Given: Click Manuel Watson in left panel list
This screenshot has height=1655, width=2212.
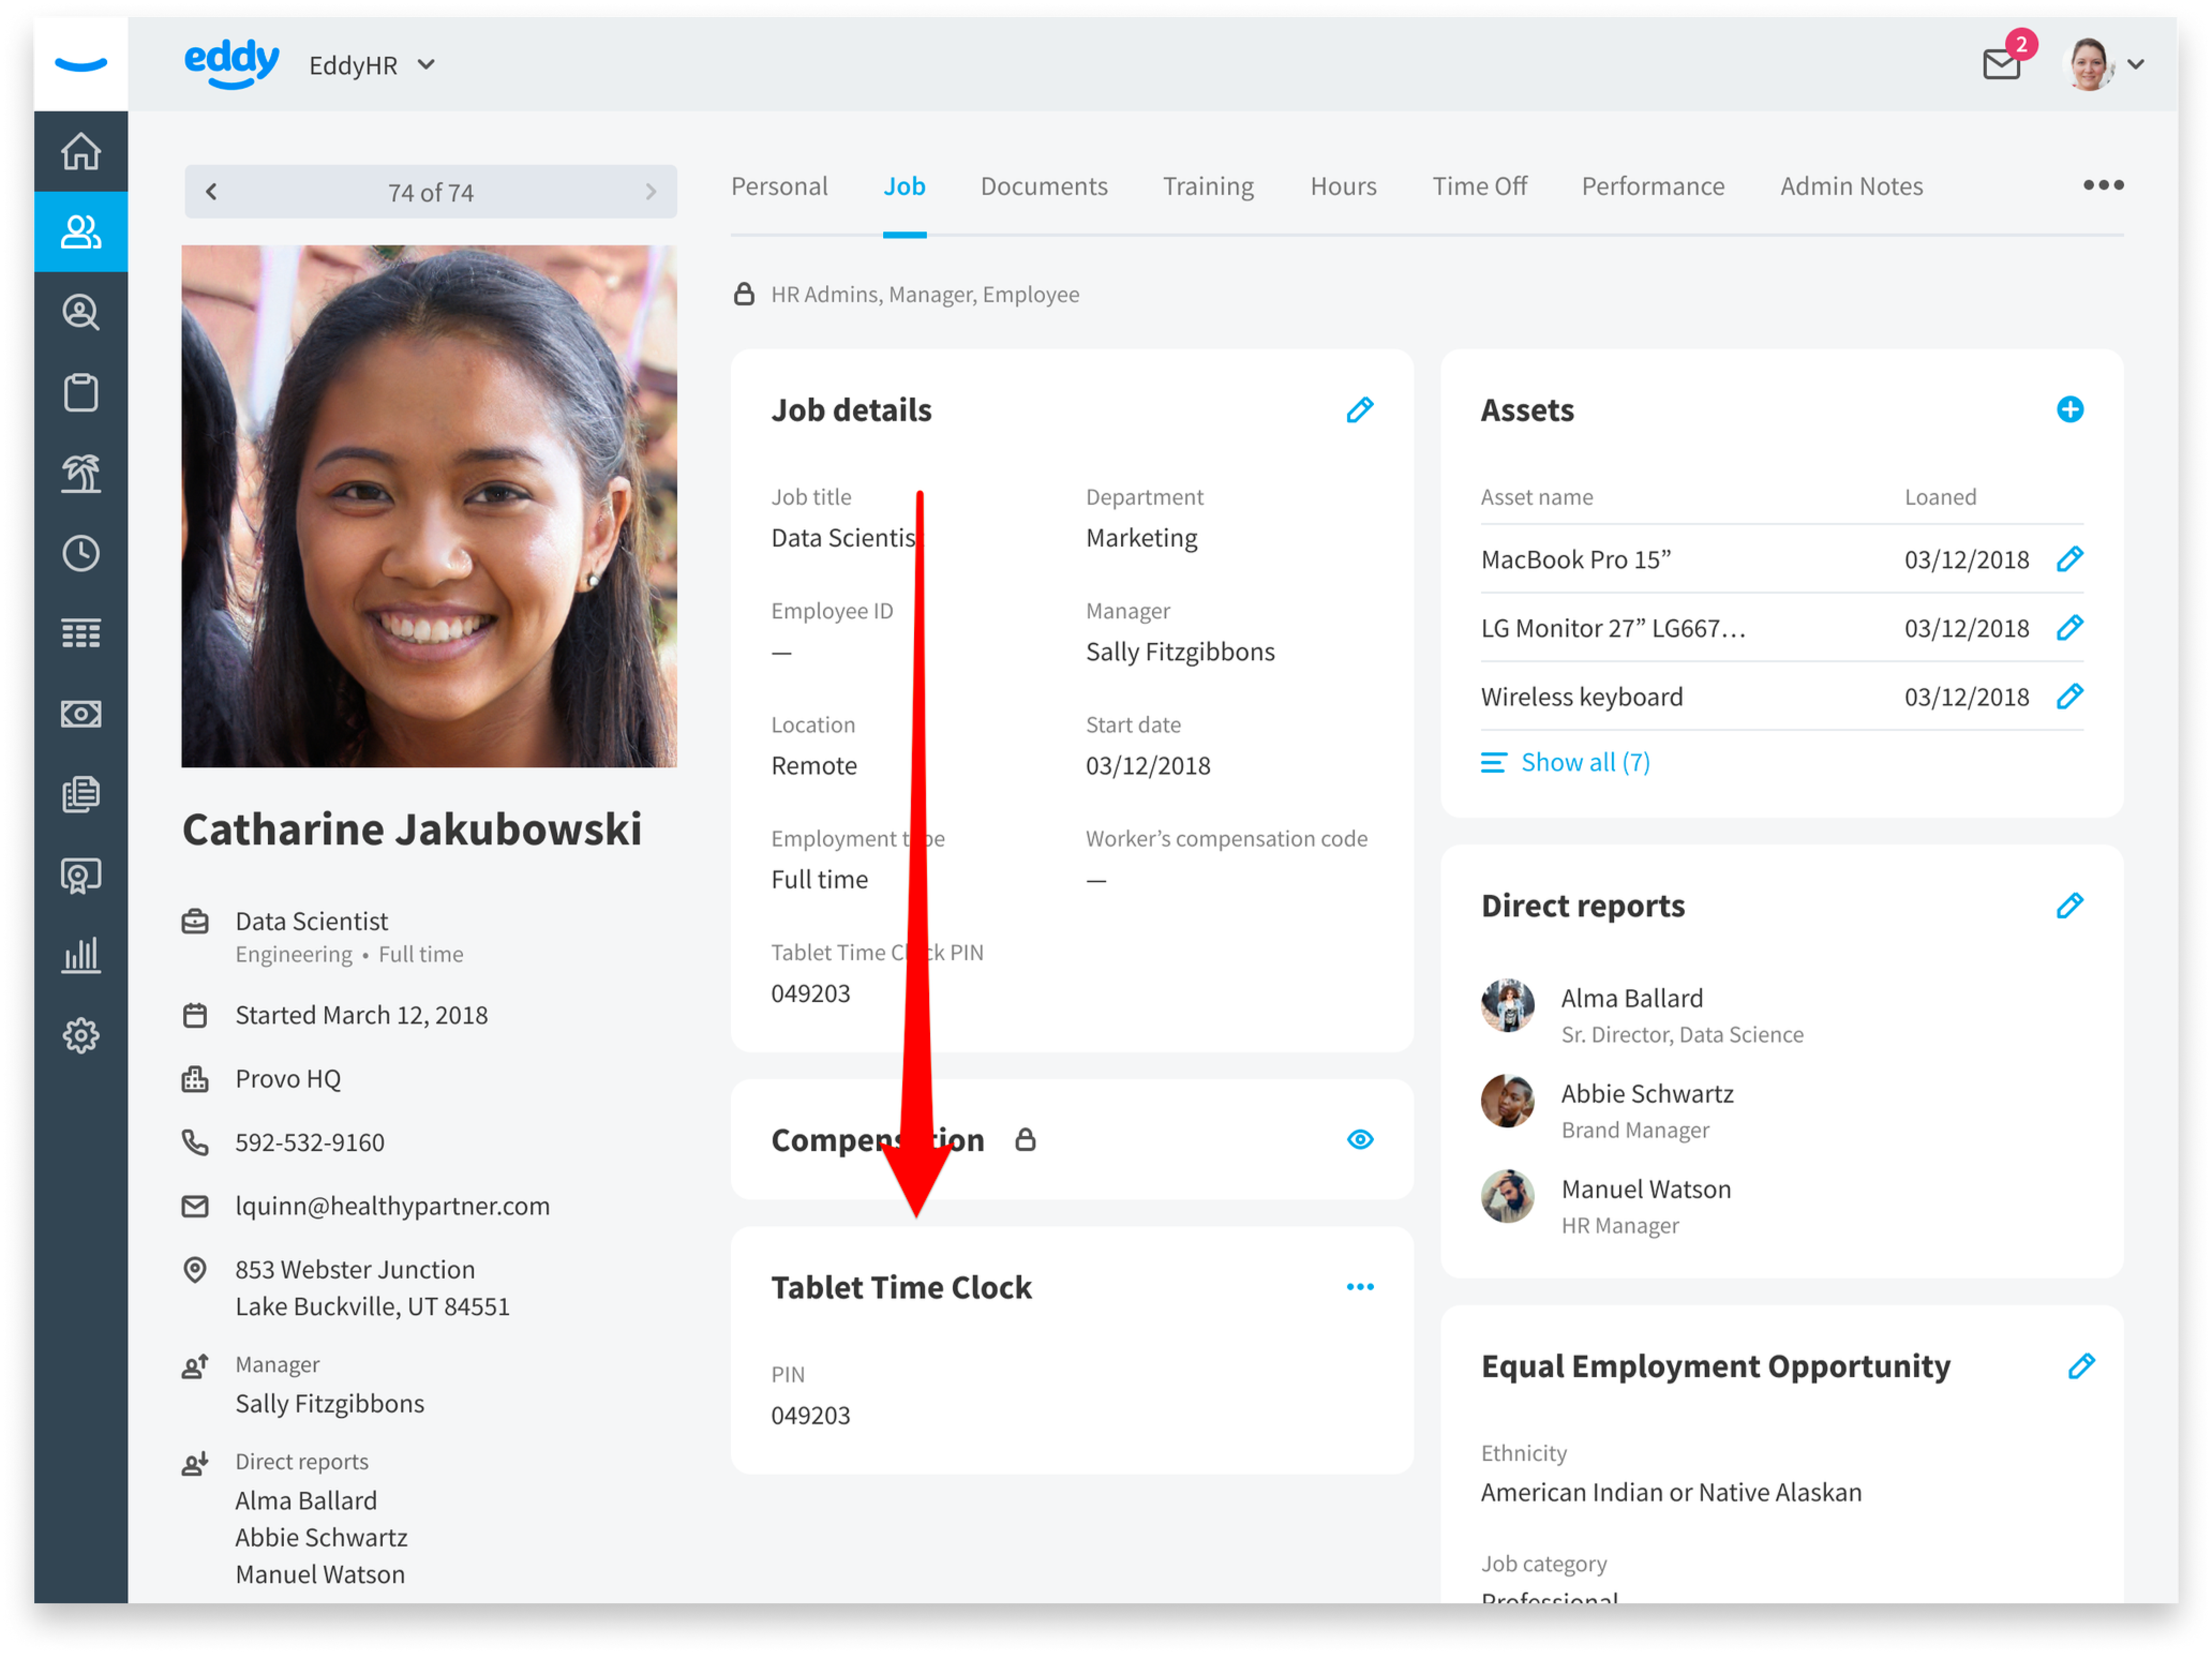Looking at the screenshot, I should pos(320,1575).
